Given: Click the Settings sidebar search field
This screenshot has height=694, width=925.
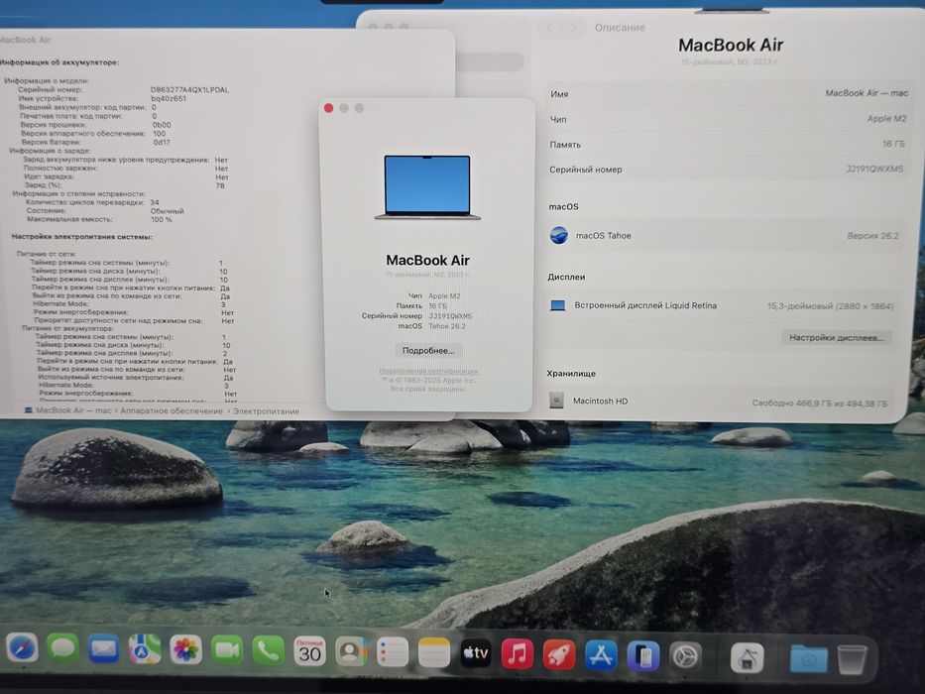Looking at the screenshot, I should (x=490, y=61).
